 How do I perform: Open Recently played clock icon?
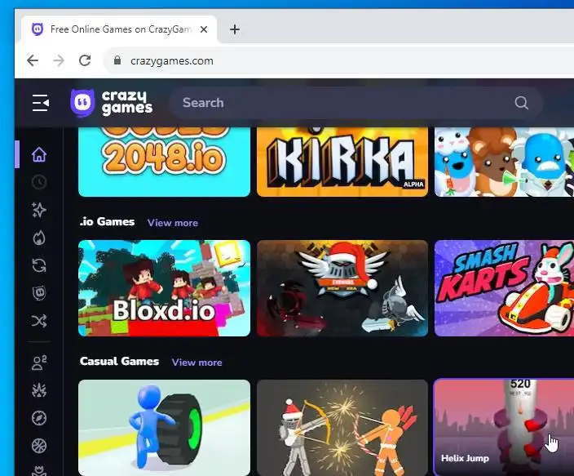pyautogui.click(x=39, y=182)
